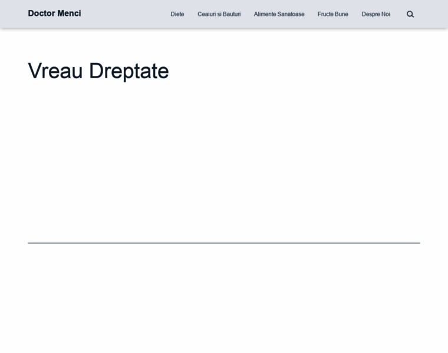The height and width of the screenshot is (353, 448).
Task: Click blank header space beside the logo
Action: pyautogui.click(x=124, y=14)
